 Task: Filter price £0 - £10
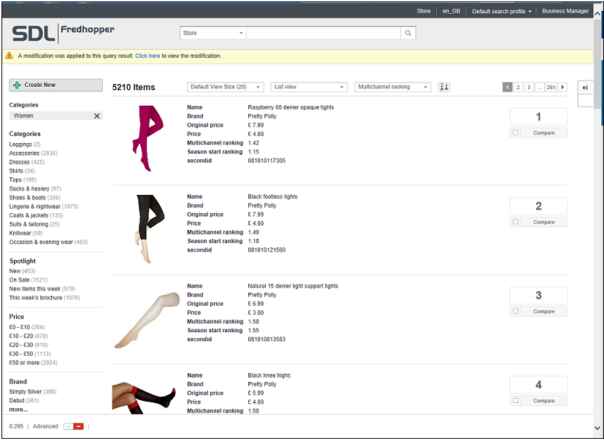[27, 327]
